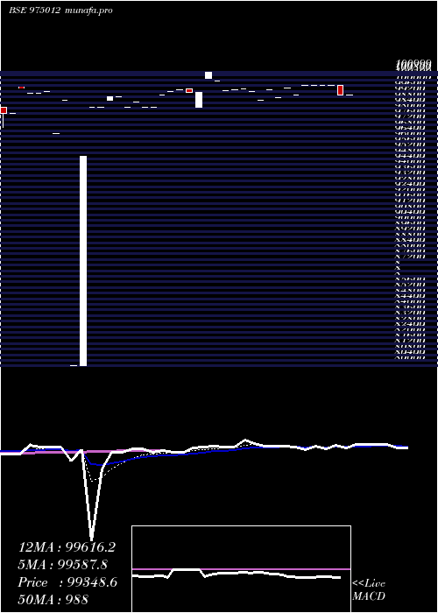Click the very tall white candlestick bar
Viewport: 438px width, 613px height.
click(x=83, y=261)
